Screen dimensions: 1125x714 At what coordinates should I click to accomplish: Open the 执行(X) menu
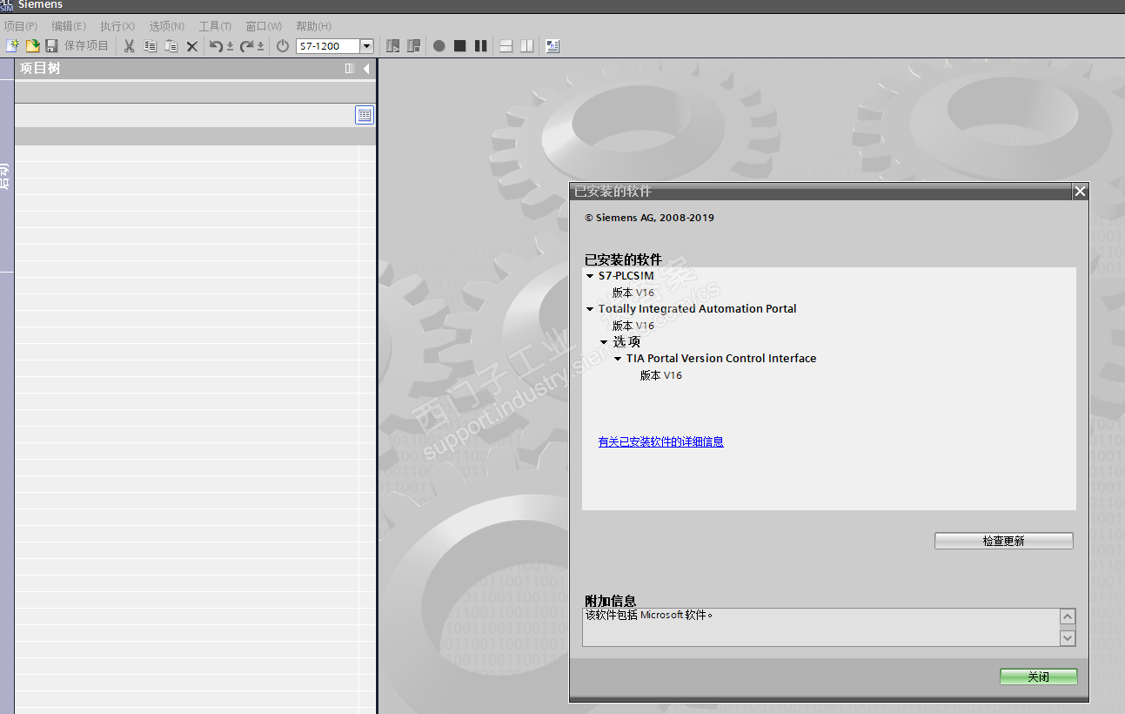pyautogui.click(x=117, y=26)
